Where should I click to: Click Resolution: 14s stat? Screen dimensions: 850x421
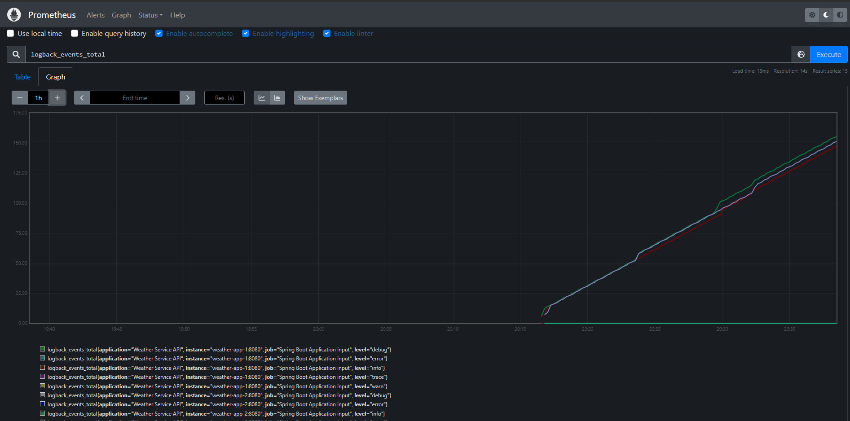click(x=790, y=71)
